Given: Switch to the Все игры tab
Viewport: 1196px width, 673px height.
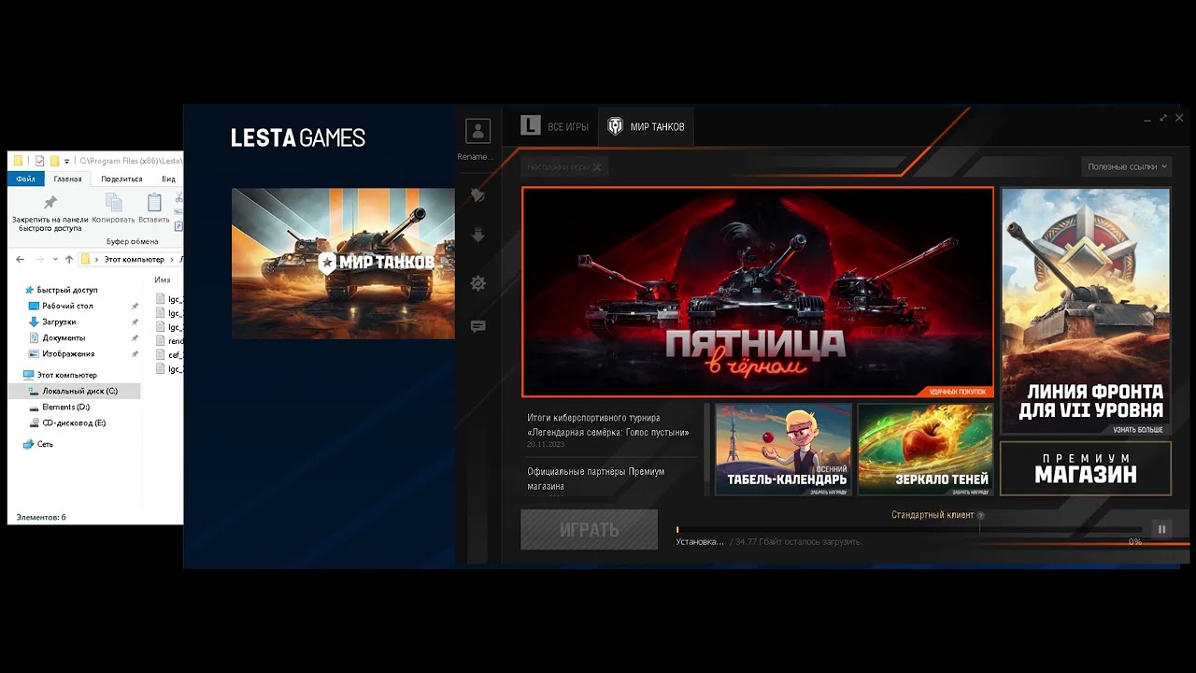Looking at the screenshot, I should pos(555,126).
